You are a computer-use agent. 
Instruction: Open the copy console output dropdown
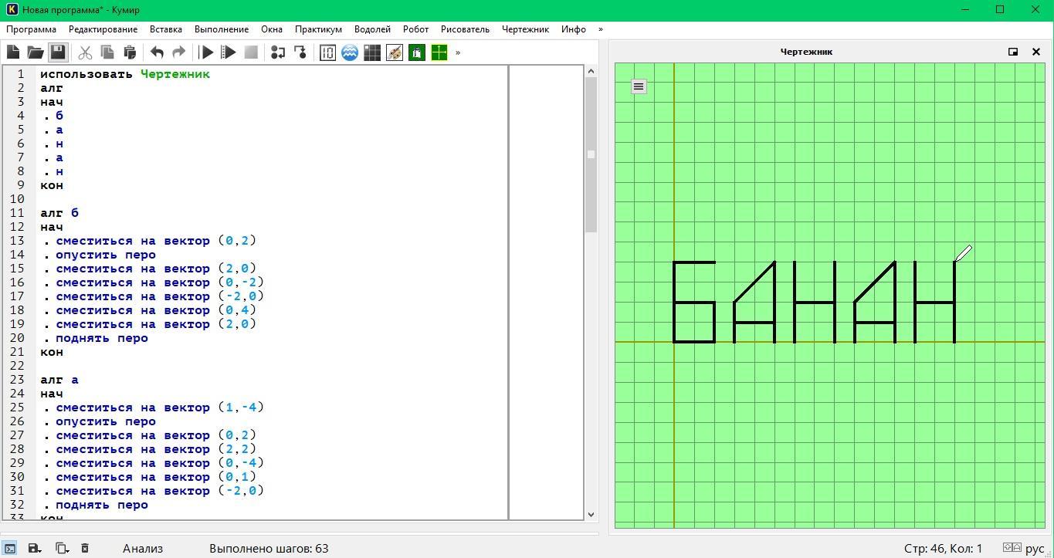point(62,549)
